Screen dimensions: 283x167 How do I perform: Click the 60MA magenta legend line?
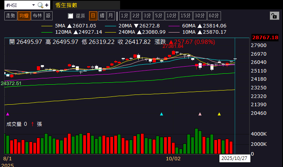pos(174,26)
